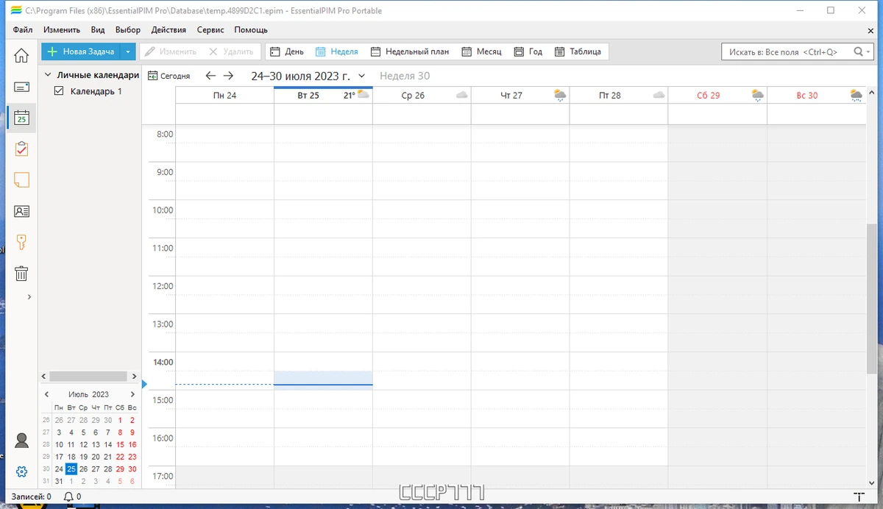This screenshot has width=883, height=509.
Task: Open the Tasks checklist module icon
Action: [21, 149]
